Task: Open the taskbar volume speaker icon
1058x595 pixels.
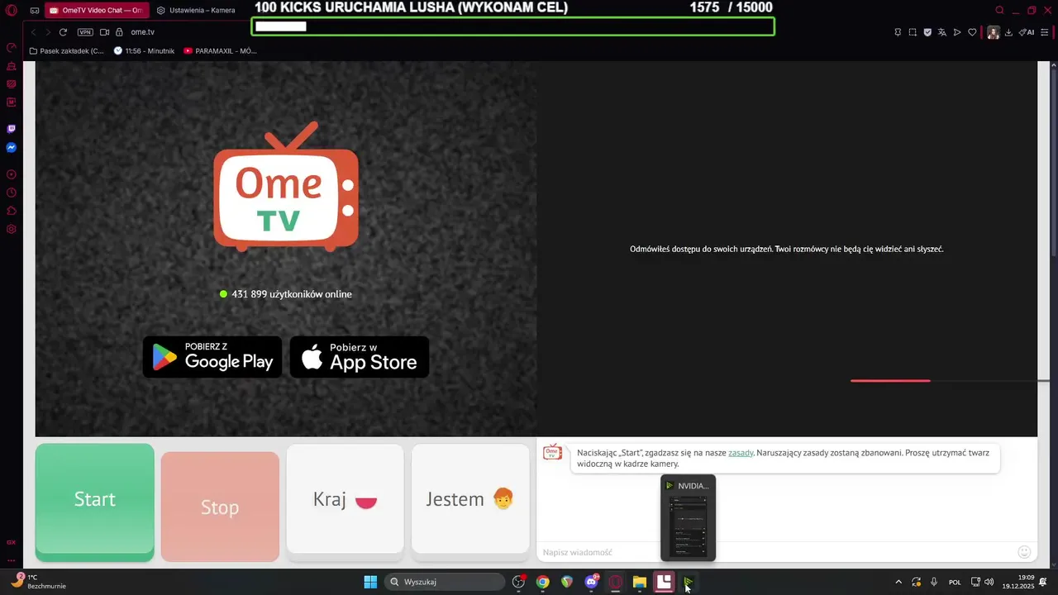Action: (989, 582)
